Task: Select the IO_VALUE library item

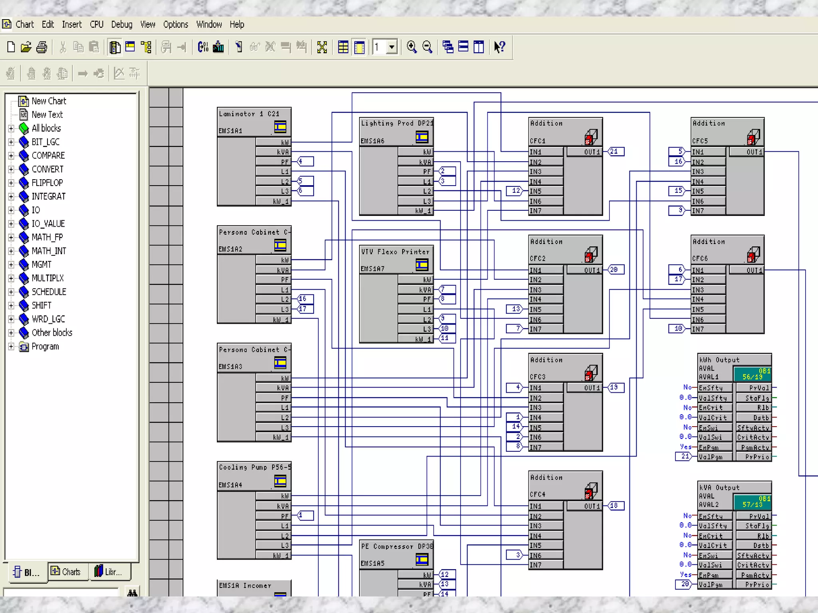Action: click(x=48, y=223)
